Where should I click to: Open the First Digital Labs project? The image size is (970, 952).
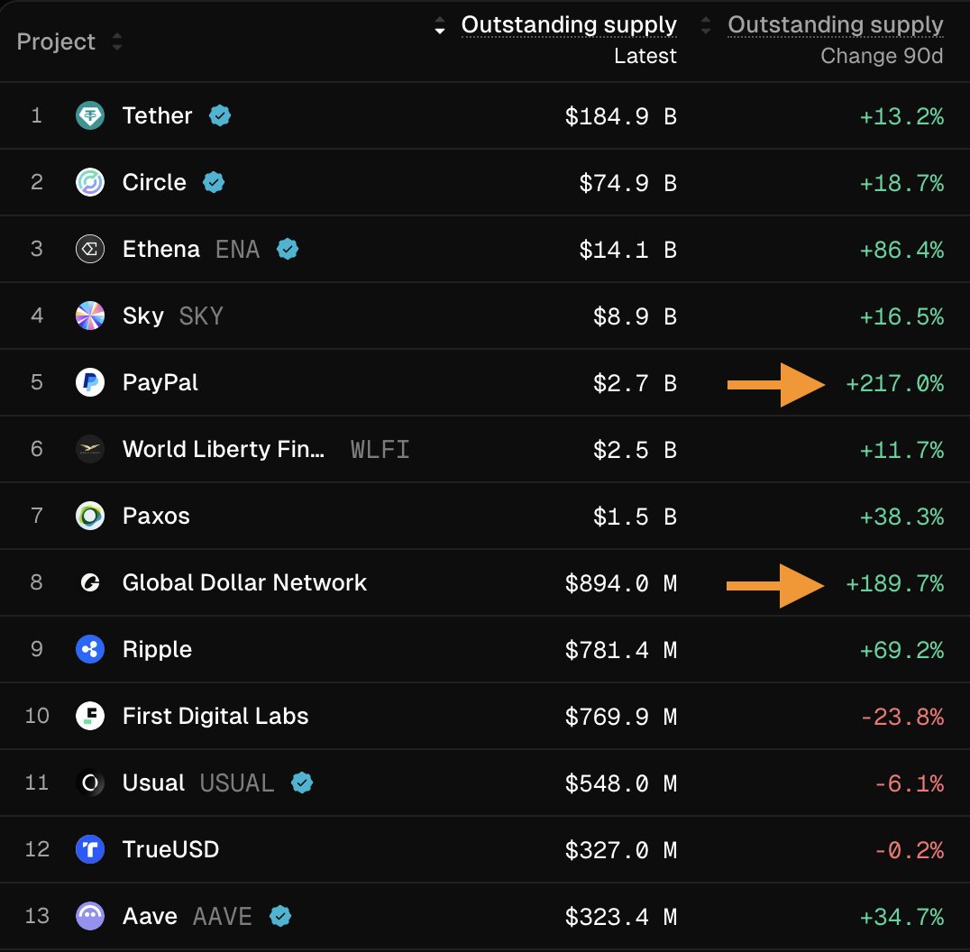215,717
